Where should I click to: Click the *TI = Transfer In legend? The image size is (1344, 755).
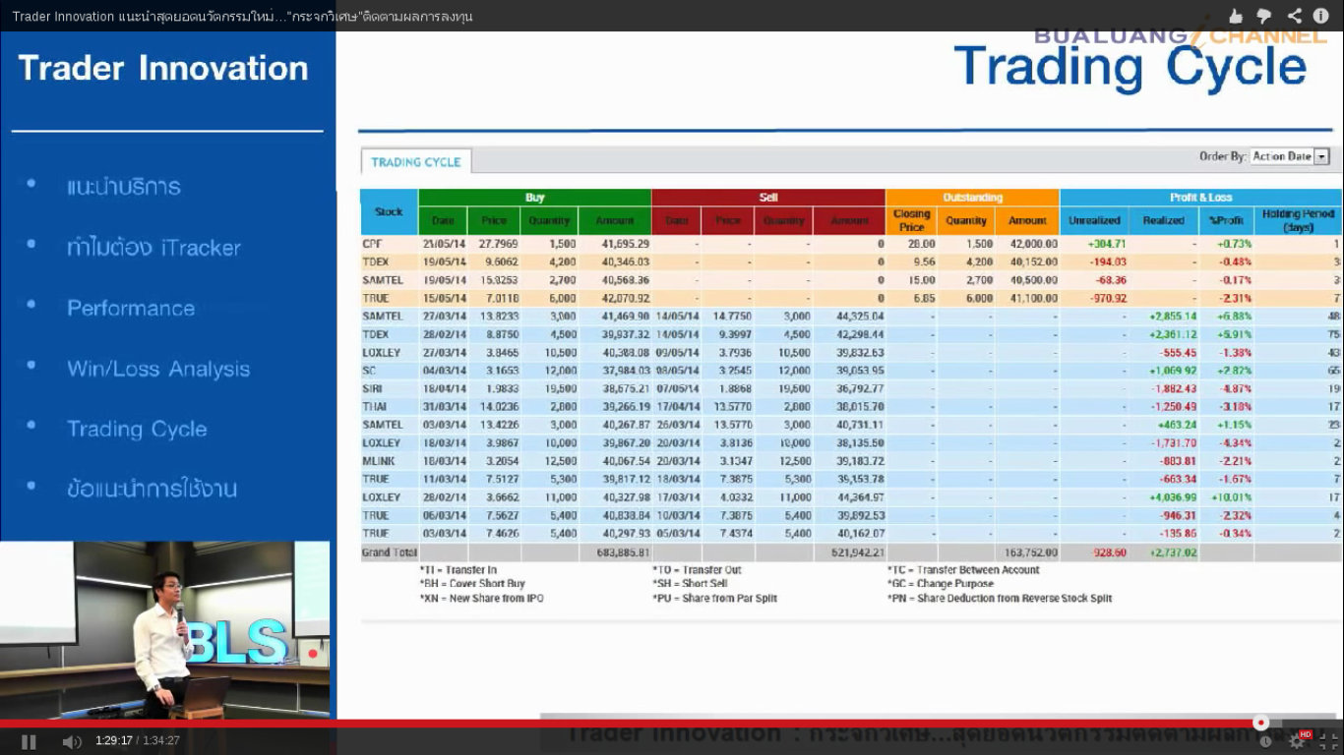[458, 569]
